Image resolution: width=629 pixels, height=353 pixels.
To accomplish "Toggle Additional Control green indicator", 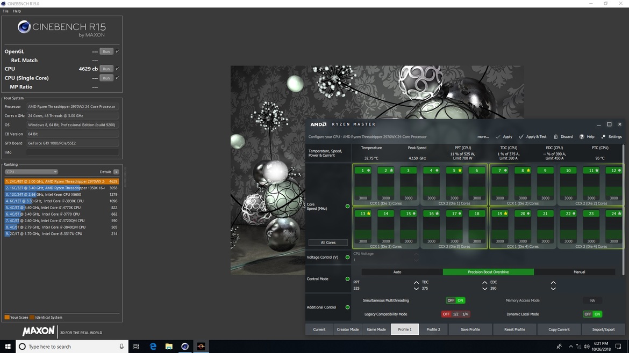I will click(x=347, y=307).
